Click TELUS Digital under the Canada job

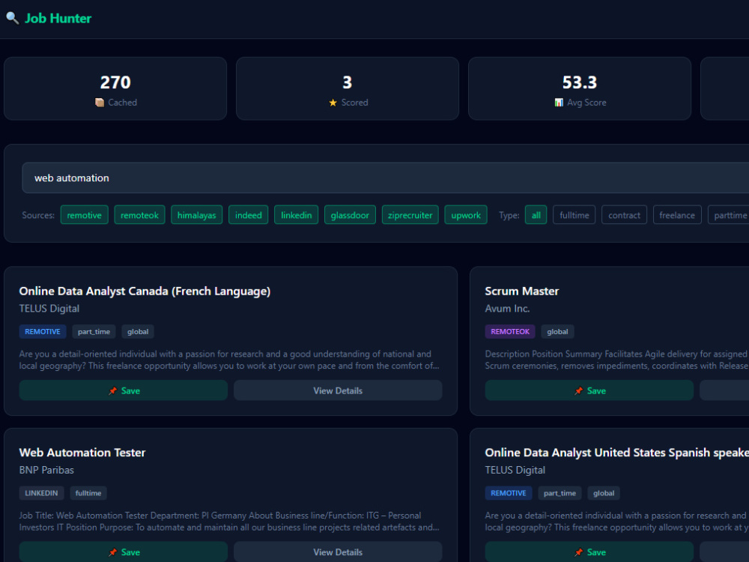tap(49, 308)
